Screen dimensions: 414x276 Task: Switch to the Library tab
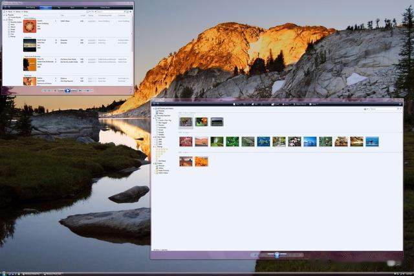click(45, 8)
